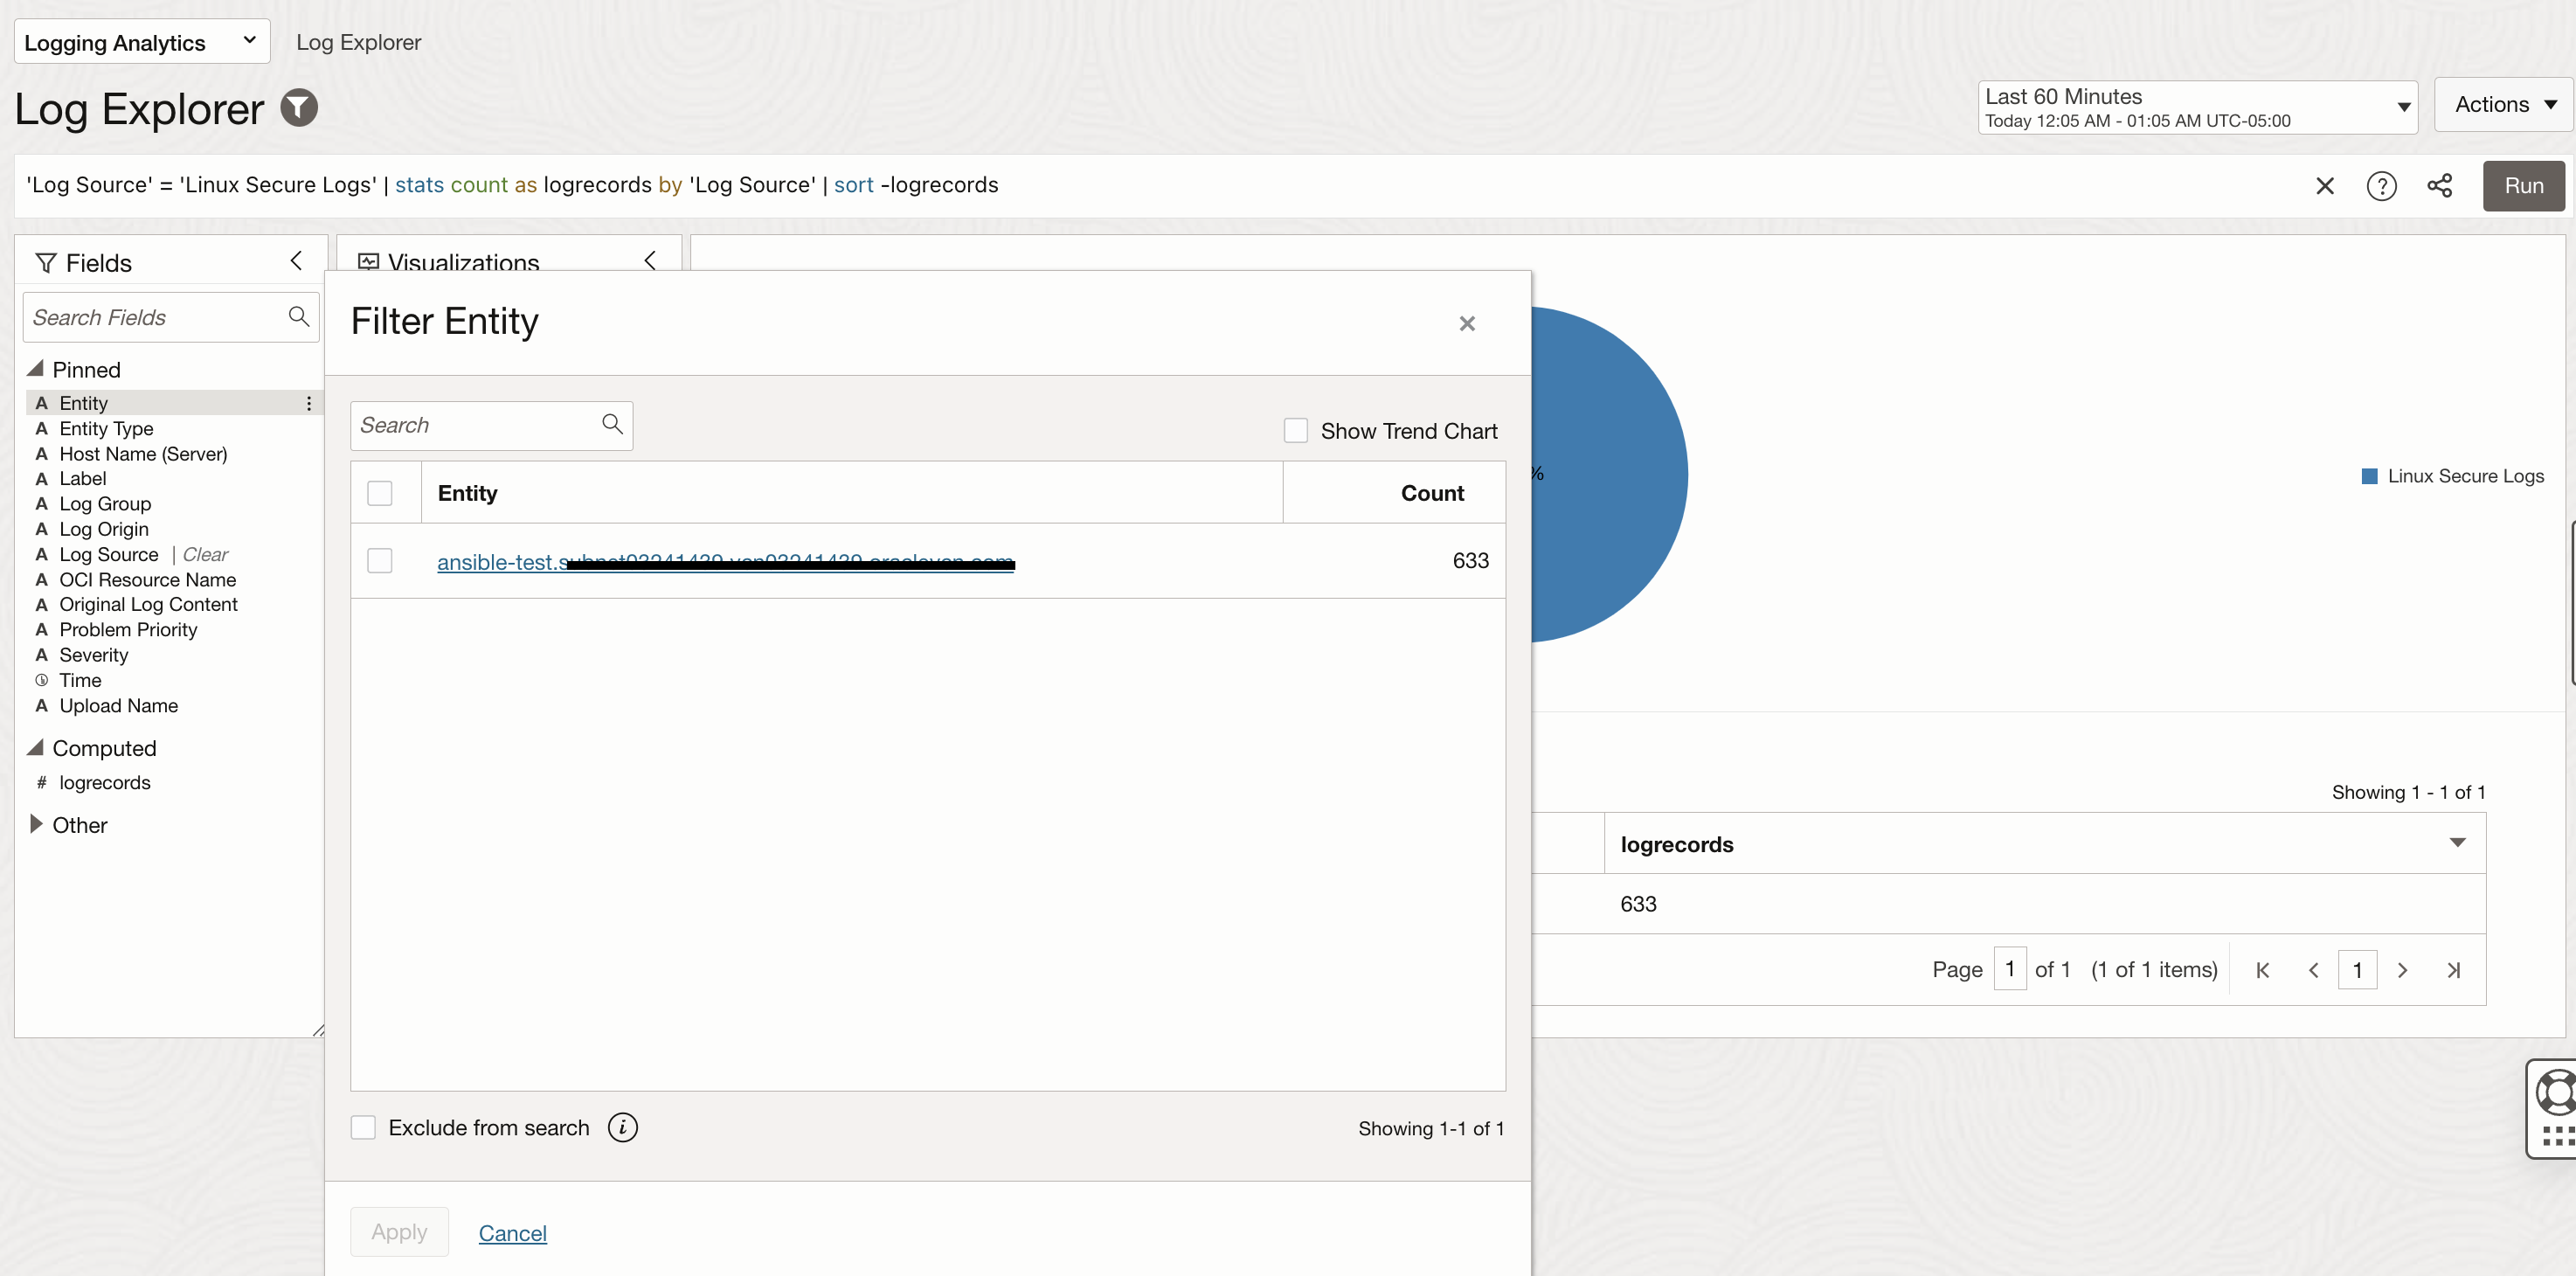2576x1276 pixels.
Task: Click the magnifier in Search Fields box
Action: tap(298, 317)
